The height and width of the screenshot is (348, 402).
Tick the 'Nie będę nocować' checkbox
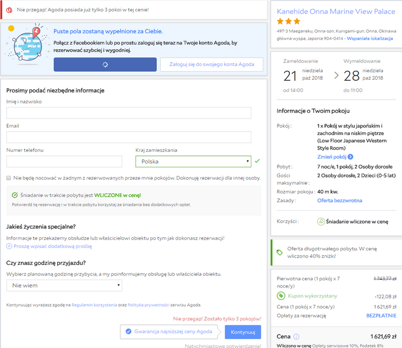click(8, 178)
